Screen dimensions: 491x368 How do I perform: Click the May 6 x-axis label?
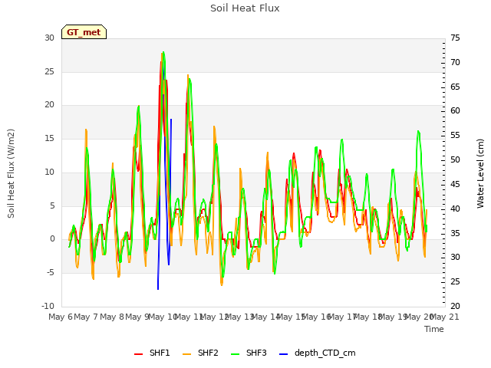[x=61, y=317]
